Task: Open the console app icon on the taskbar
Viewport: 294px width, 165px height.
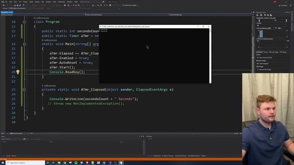Action: tap(121, 163)
